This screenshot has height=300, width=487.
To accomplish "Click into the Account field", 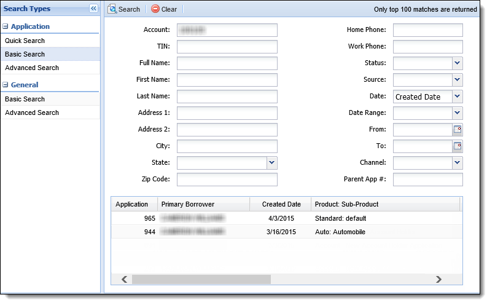I will point(227,30).
